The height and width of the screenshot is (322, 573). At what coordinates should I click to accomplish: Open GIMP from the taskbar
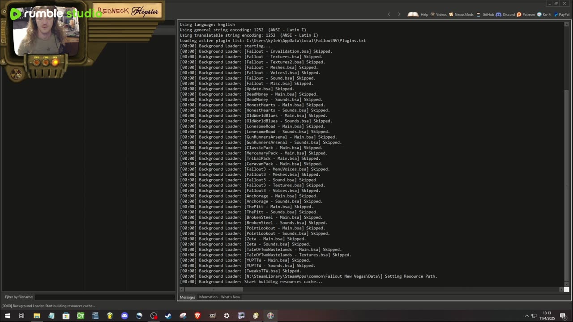point(212,316)
